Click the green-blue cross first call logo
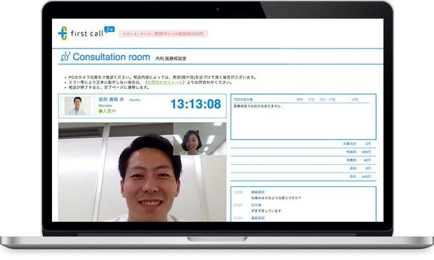Image resolution: width=434 pixels, height=260 pixels. coord(63,33)
